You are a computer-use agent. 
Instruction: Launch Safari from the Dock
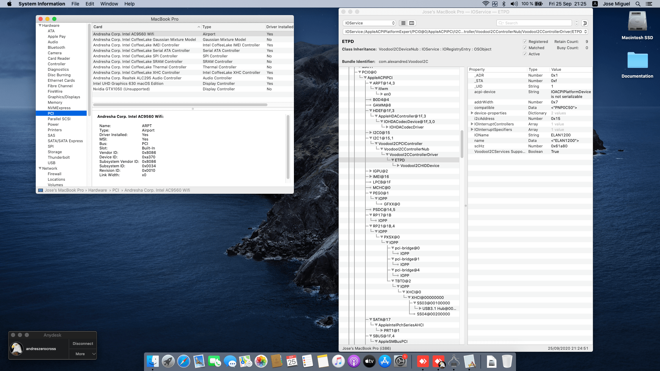[184, 361]
